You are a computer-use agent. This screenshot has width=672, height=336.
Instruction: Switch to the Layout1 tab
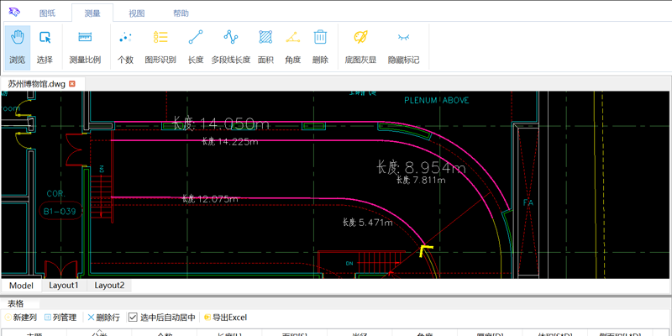click(x=64, y=286)
